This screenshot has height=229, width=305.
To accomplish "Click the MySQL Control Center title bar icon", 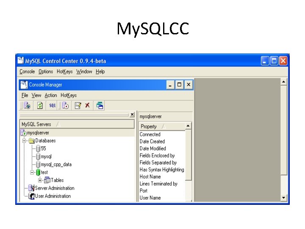I will tap(20, 61).
